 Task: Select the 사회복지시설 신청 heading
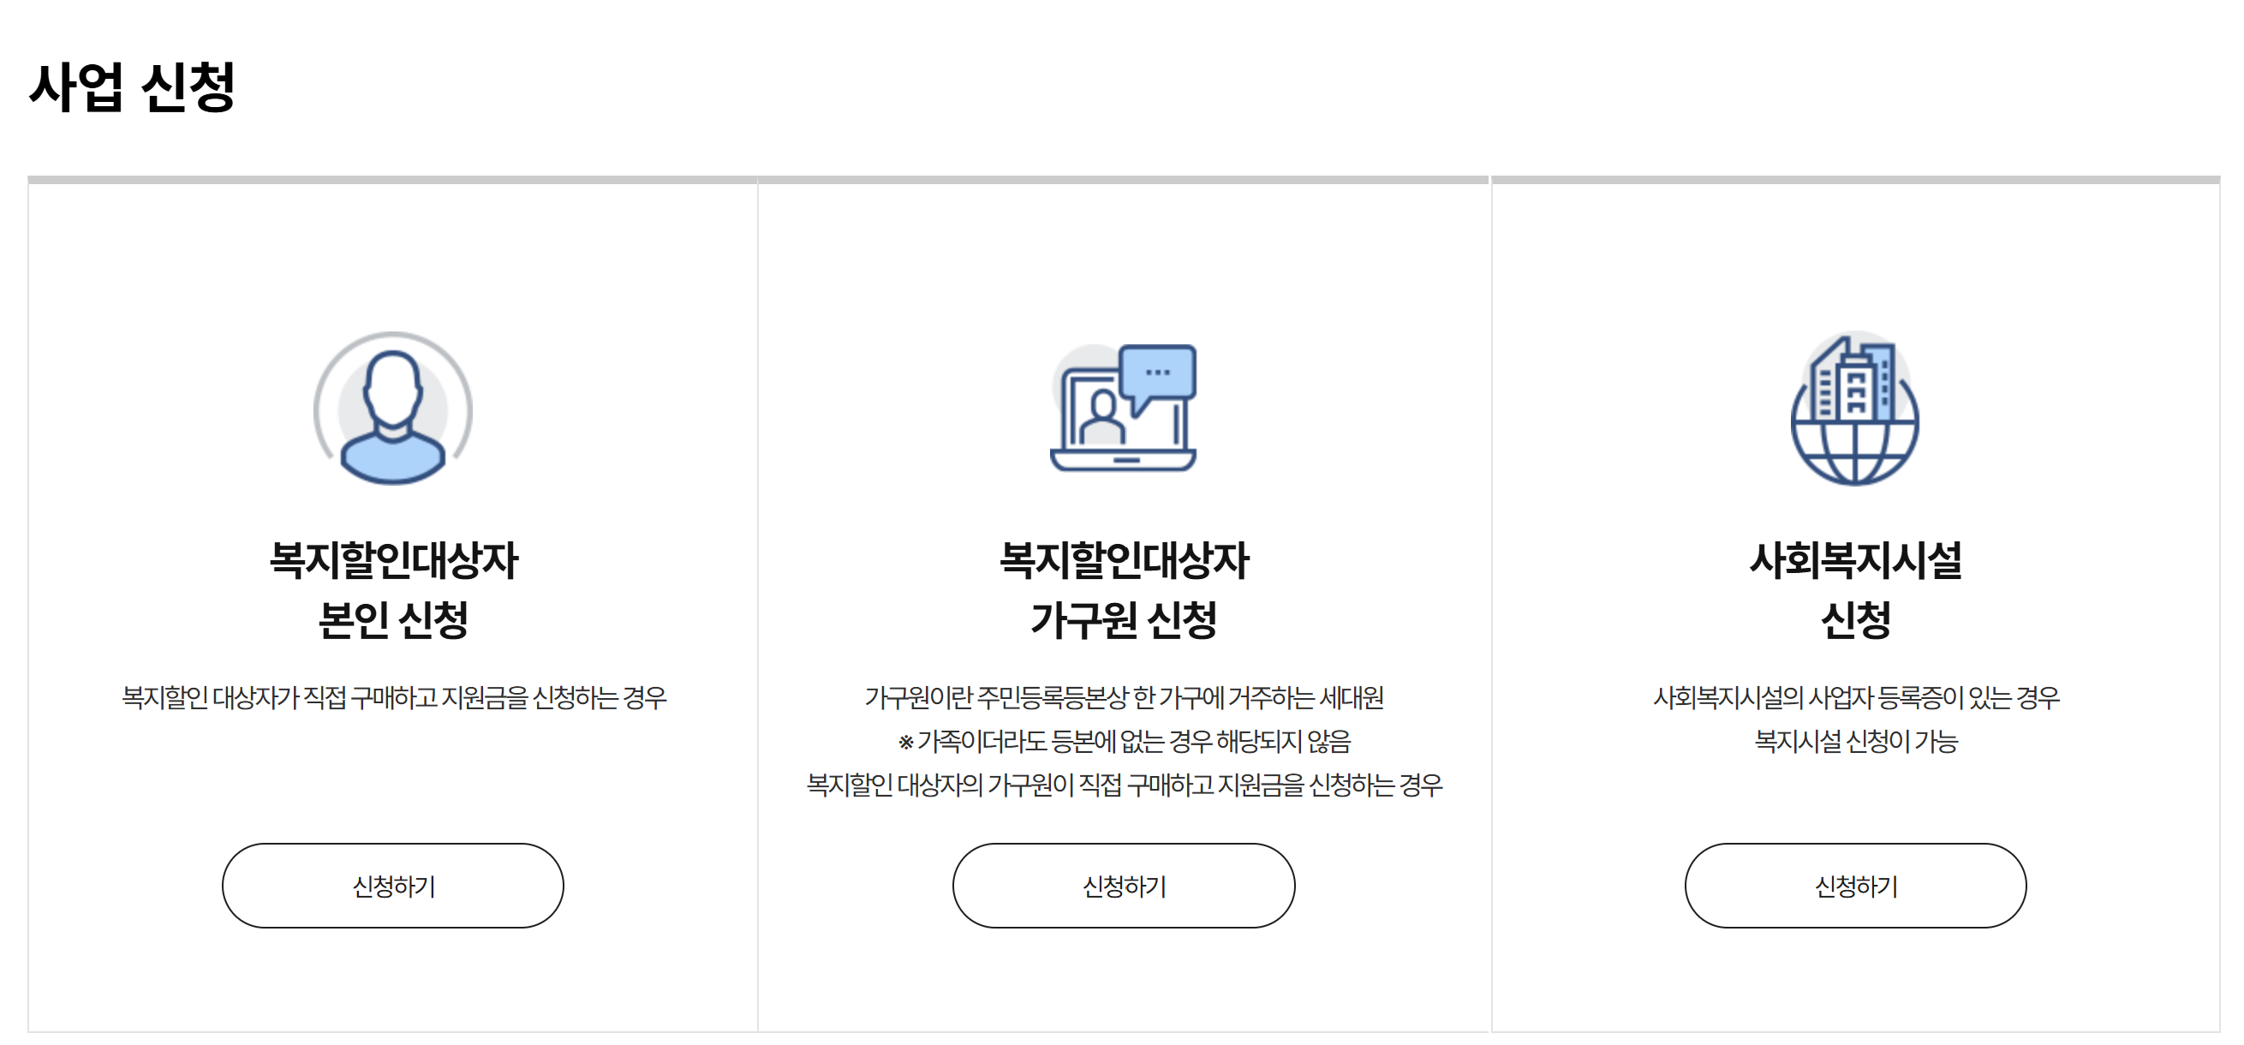tap(1855, 589)
